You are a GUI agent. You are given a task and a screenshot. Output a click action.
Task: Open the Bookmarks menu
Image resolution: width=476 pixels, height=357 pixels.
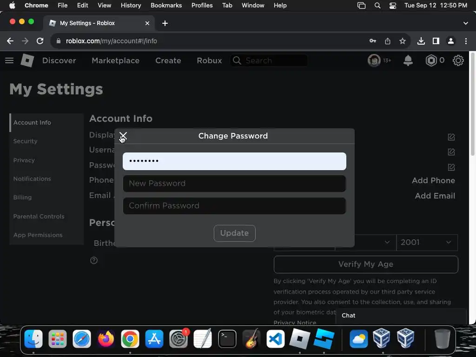[x=166, y=5]
